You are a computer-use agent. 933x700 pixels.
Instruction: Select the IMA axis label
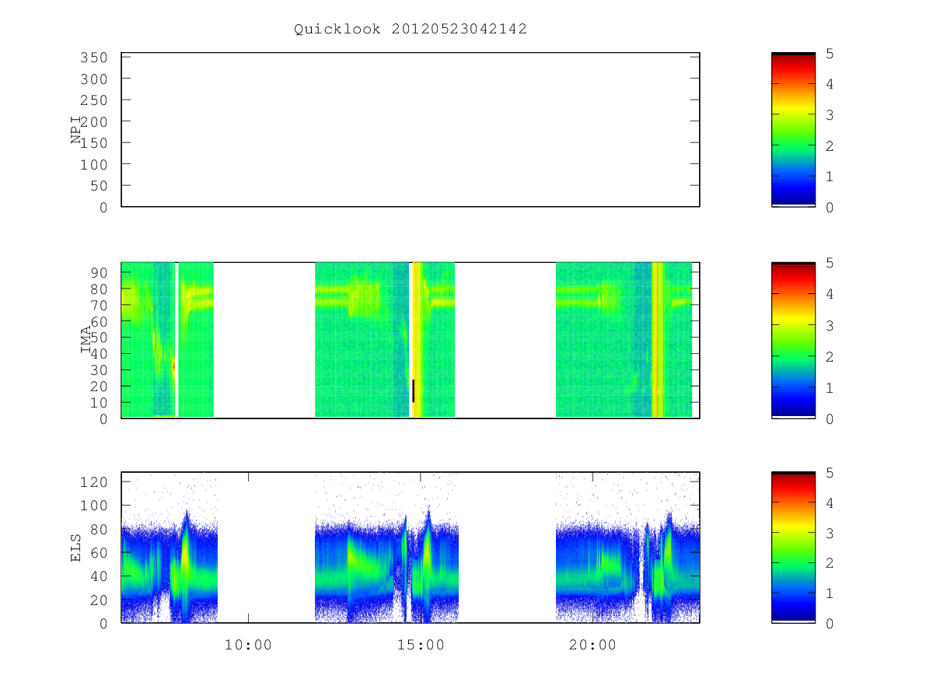[86, 340]
